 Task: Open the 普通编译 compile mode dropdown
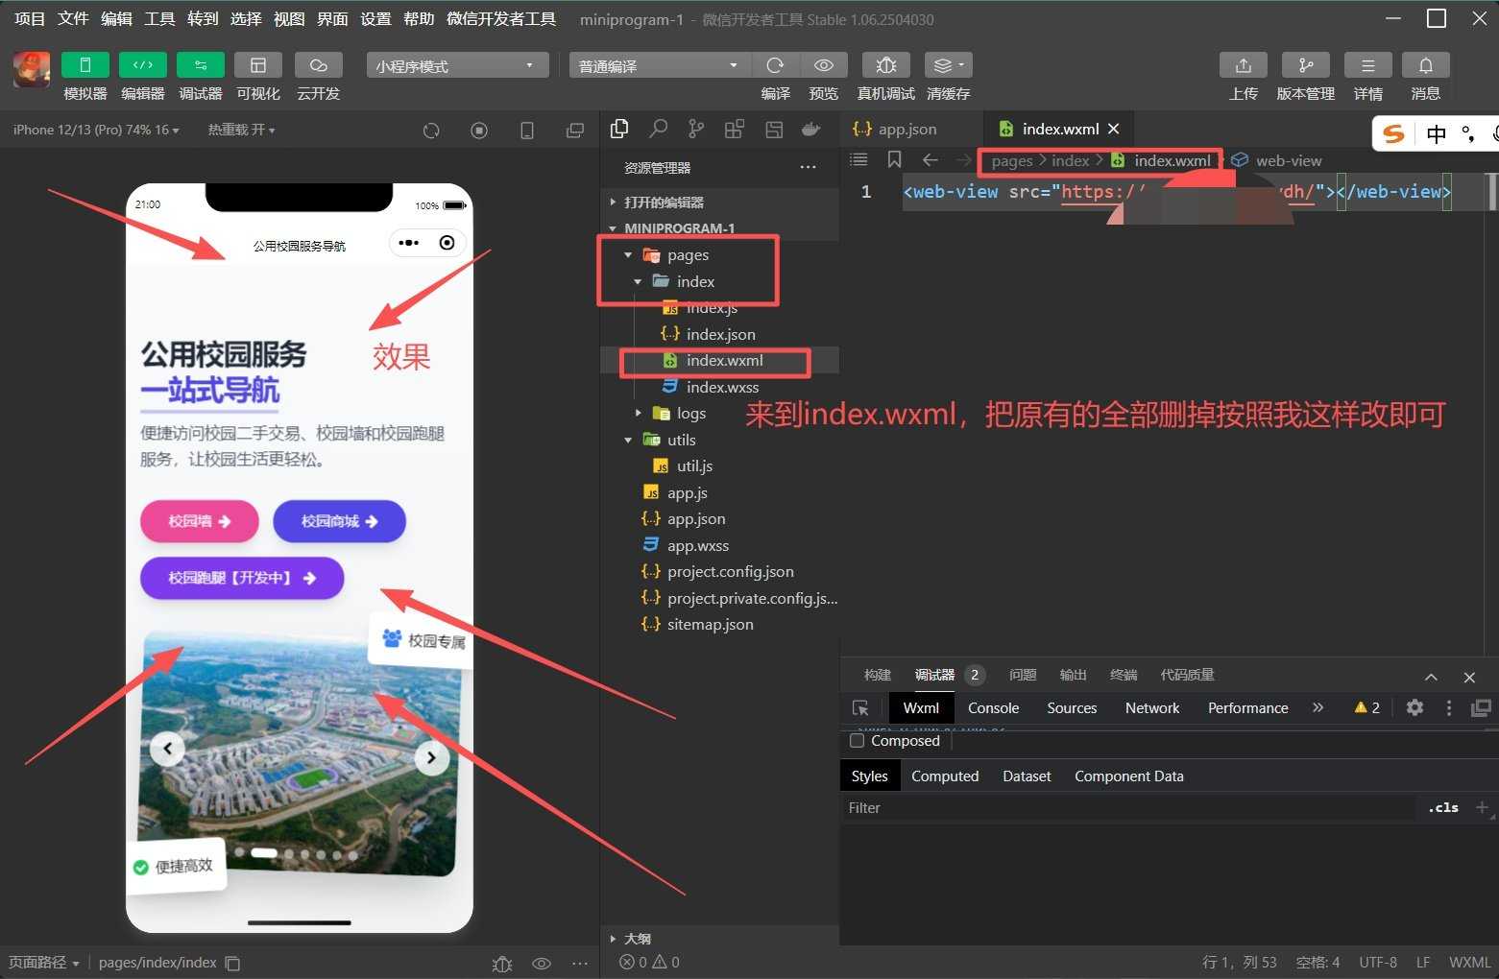tap(658, 64)
